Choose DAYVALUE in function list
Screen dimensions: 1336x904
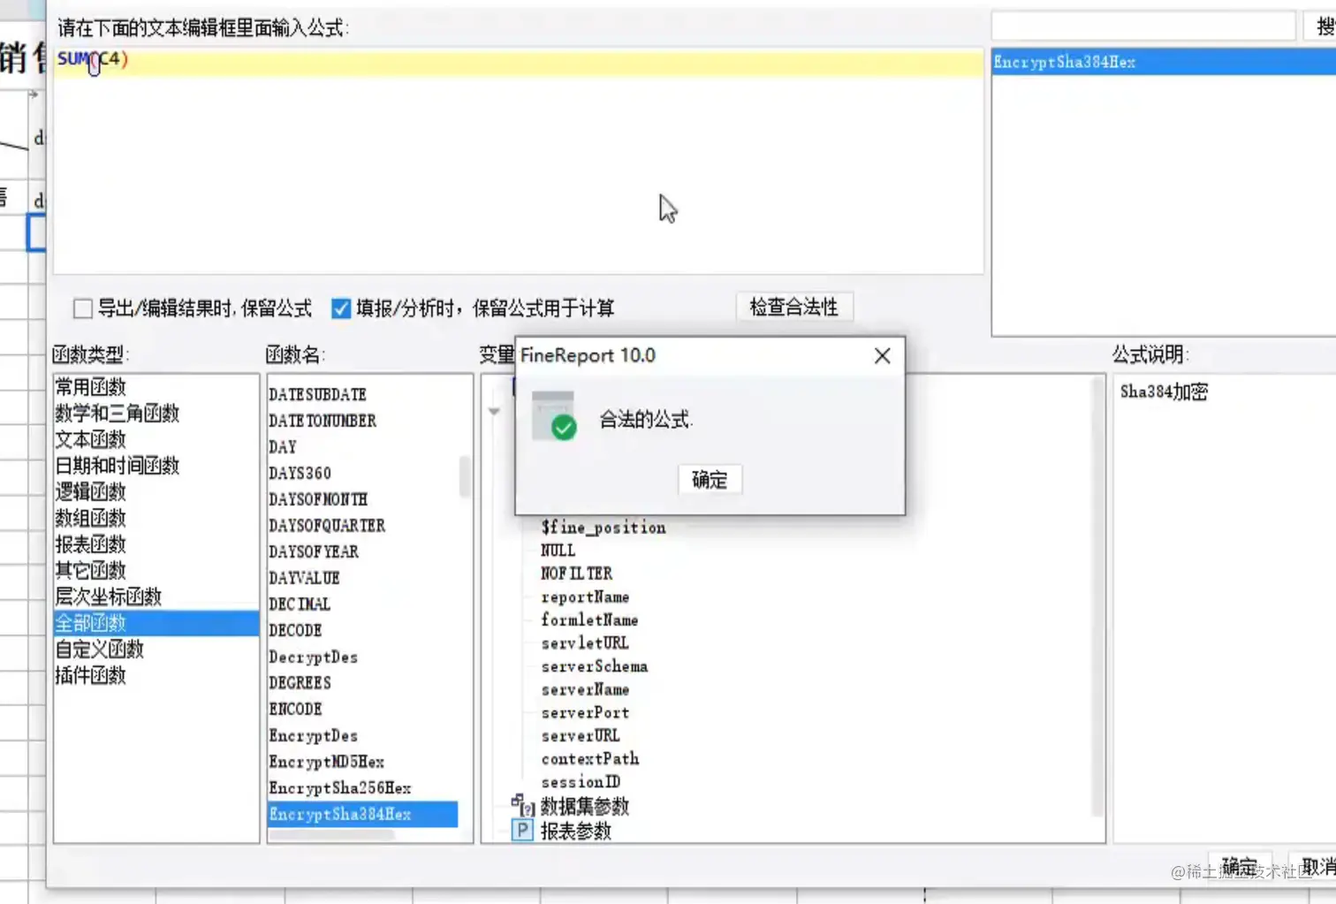pos(362,578)
